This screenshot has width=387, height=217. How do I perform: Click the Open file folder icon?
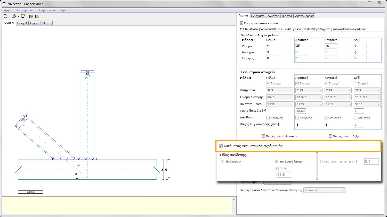pyautogui.click(x=14, y=16)
